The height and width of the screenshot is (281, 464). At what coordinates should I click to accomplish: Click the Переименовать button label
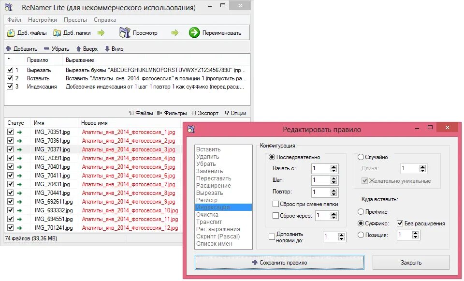coord(222,33)
